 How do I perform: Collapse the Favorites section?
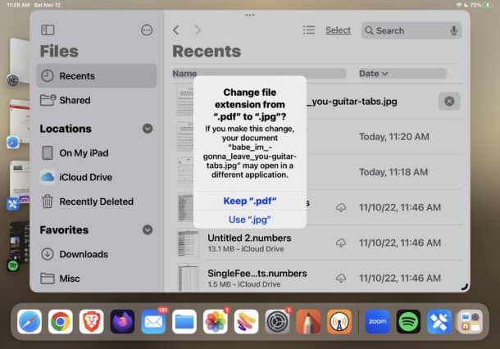(x=148, y=230)
